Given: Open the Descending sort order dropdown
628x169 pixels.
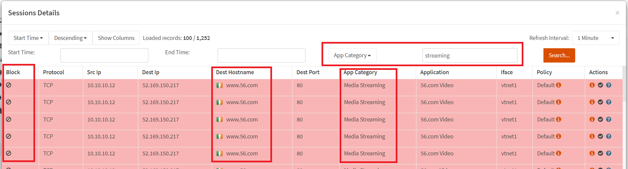Looking at the screenshot, I should [x=71, y=38].
